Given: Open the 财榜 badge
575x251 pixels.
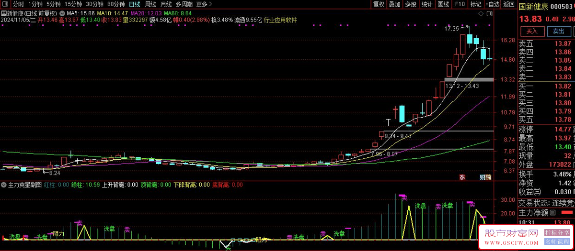Looking at the screenshot, I should pos(485,177).
